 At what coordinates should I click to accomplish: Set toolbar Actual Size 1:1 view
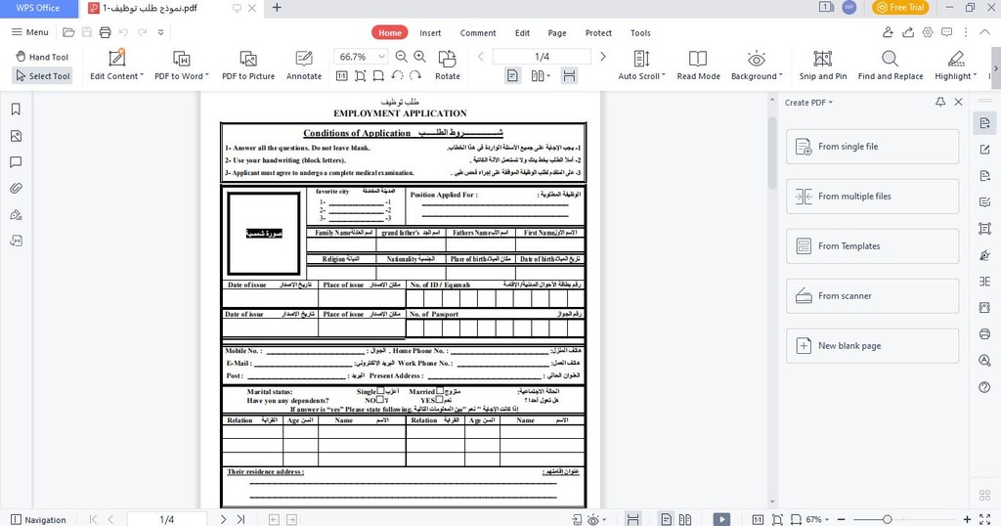click(x=341, y=76)
